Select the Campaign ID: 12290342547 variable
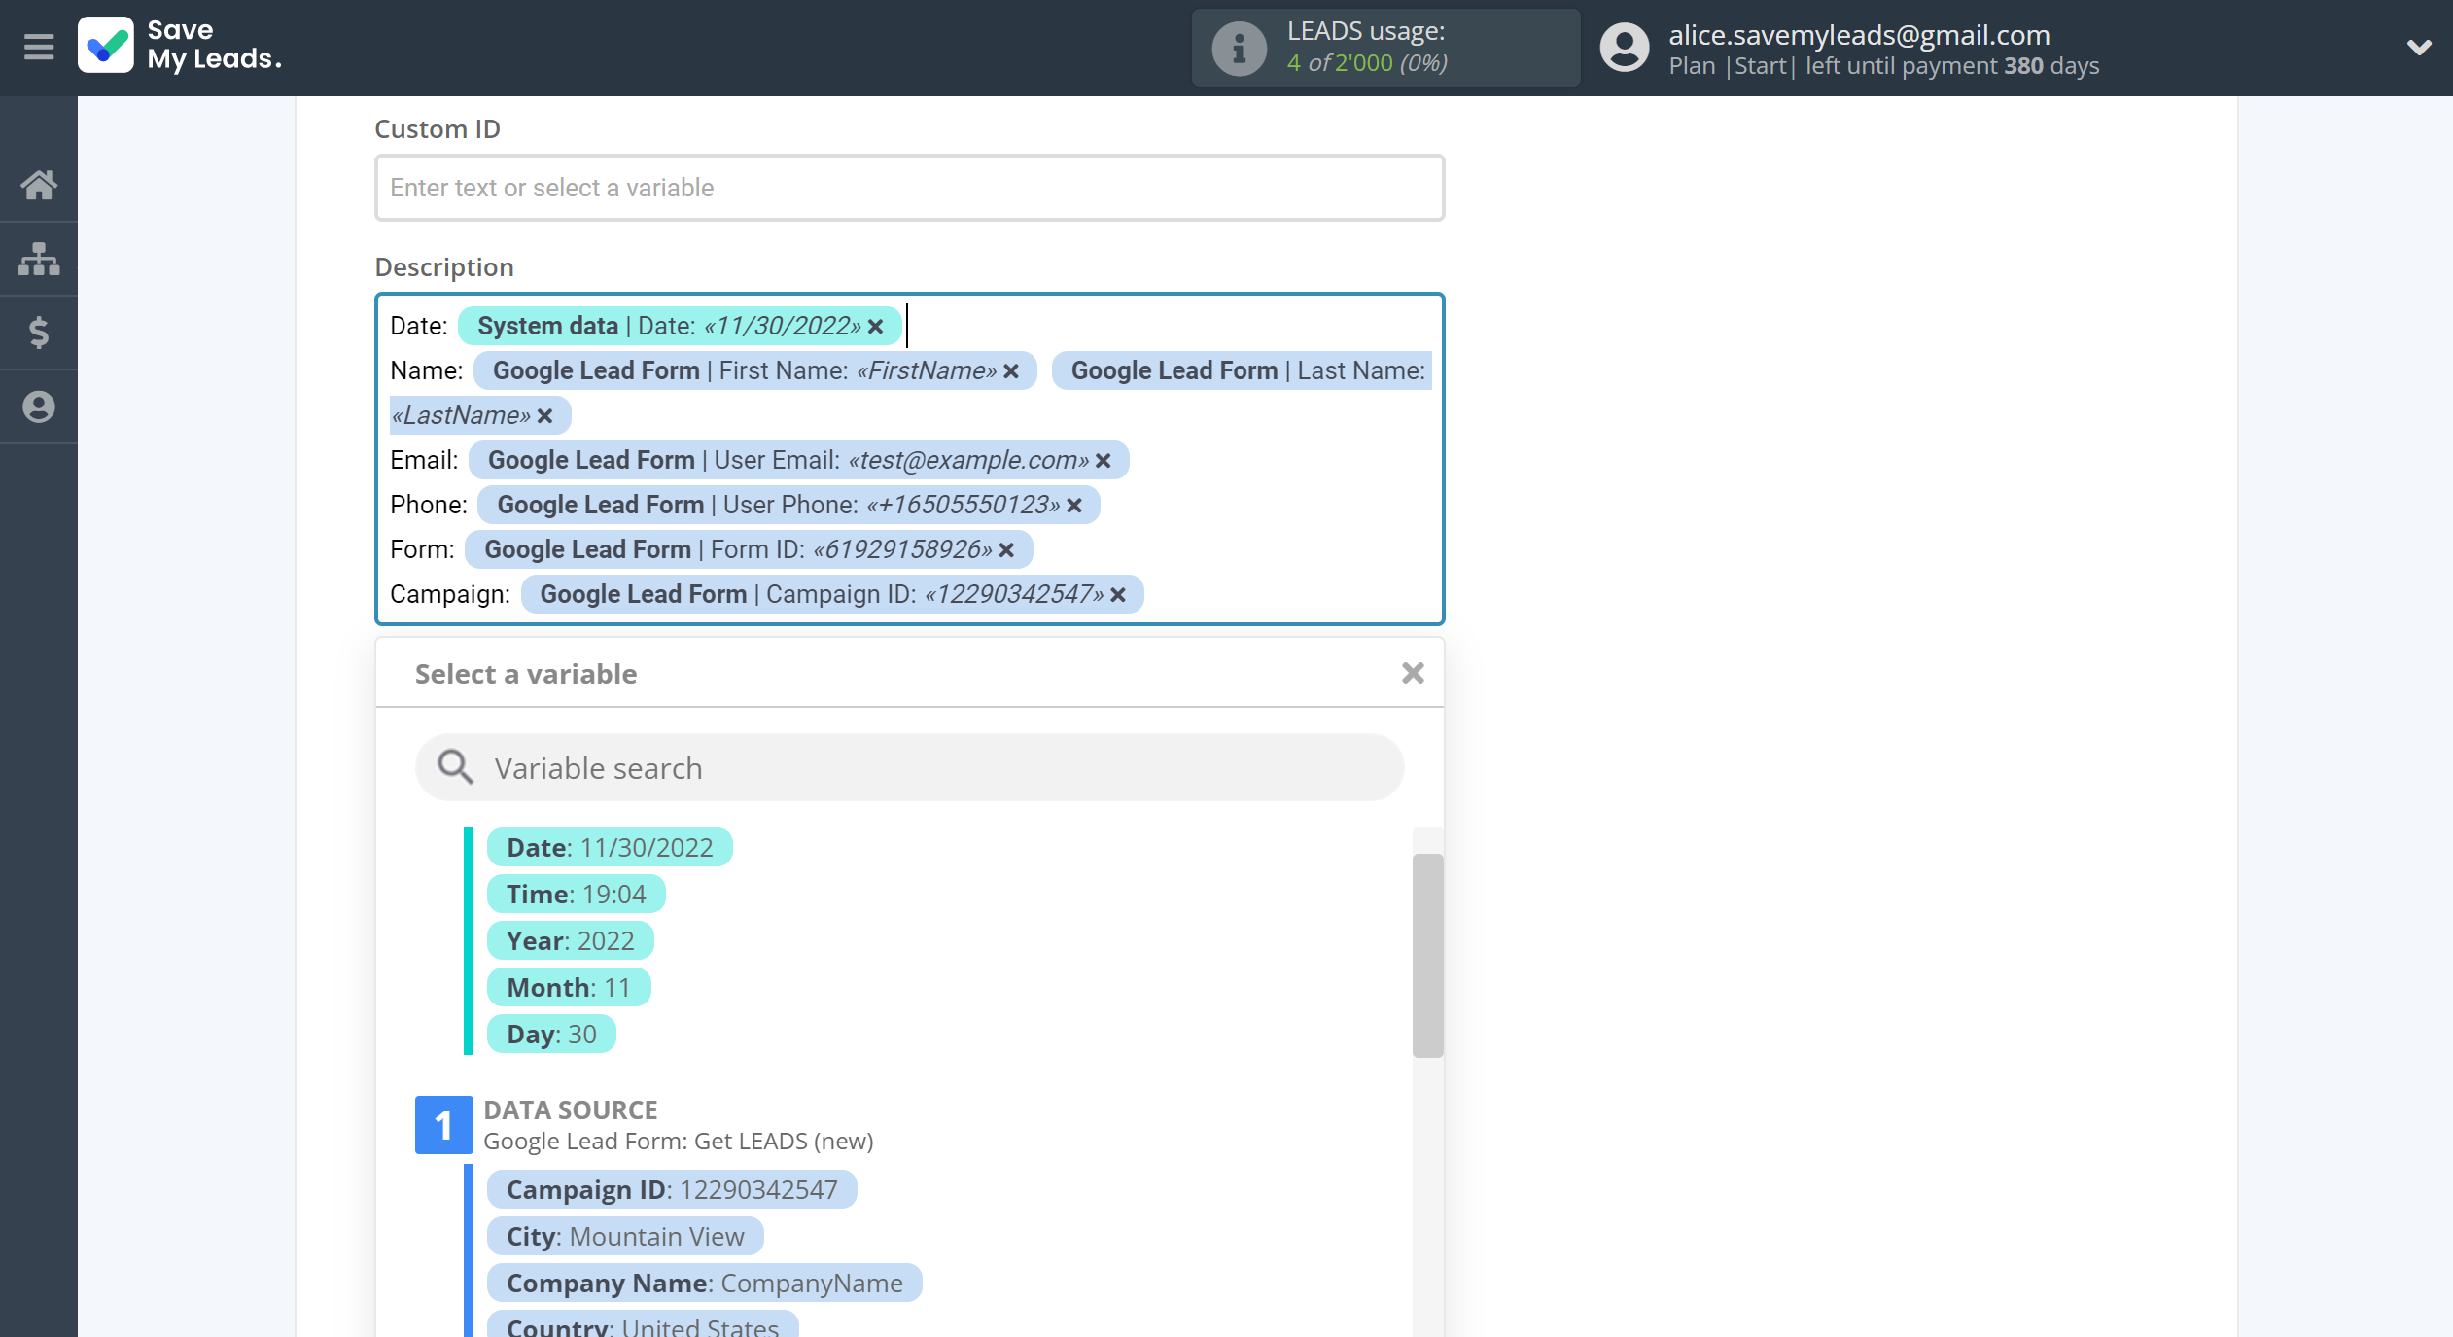The height and width of the screenshot is (1337, 2453). (x=672, y=1189)
